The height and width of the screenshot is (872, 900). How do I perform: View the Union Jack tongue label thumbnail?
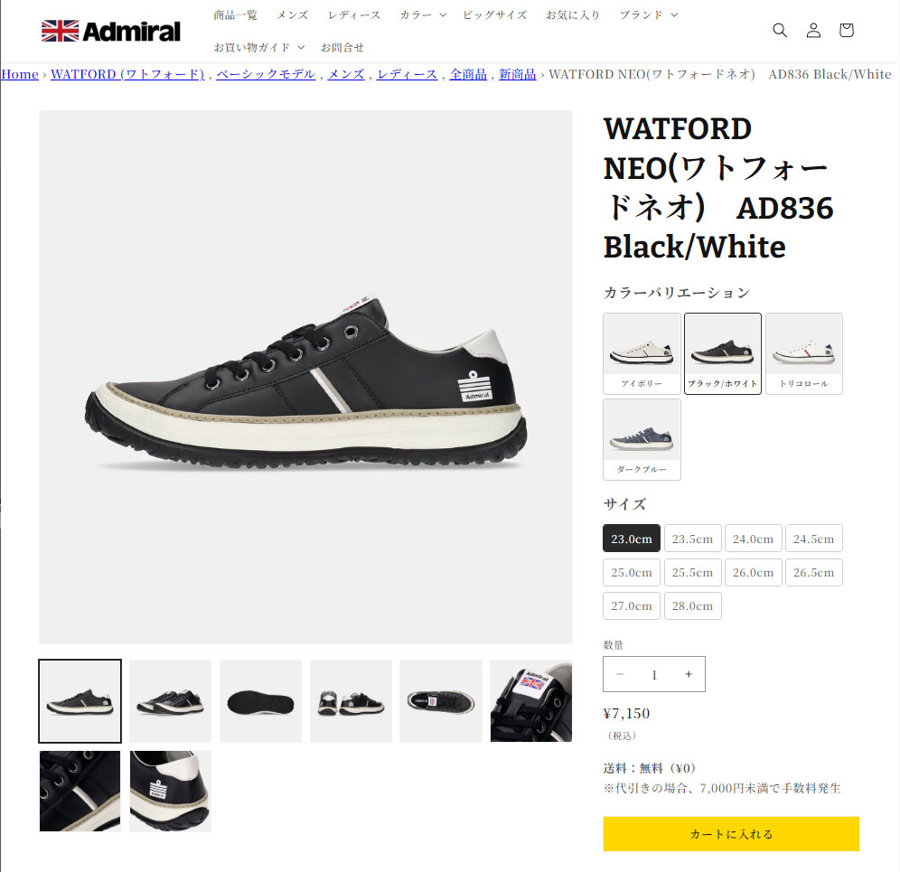[x=531, y=701]
